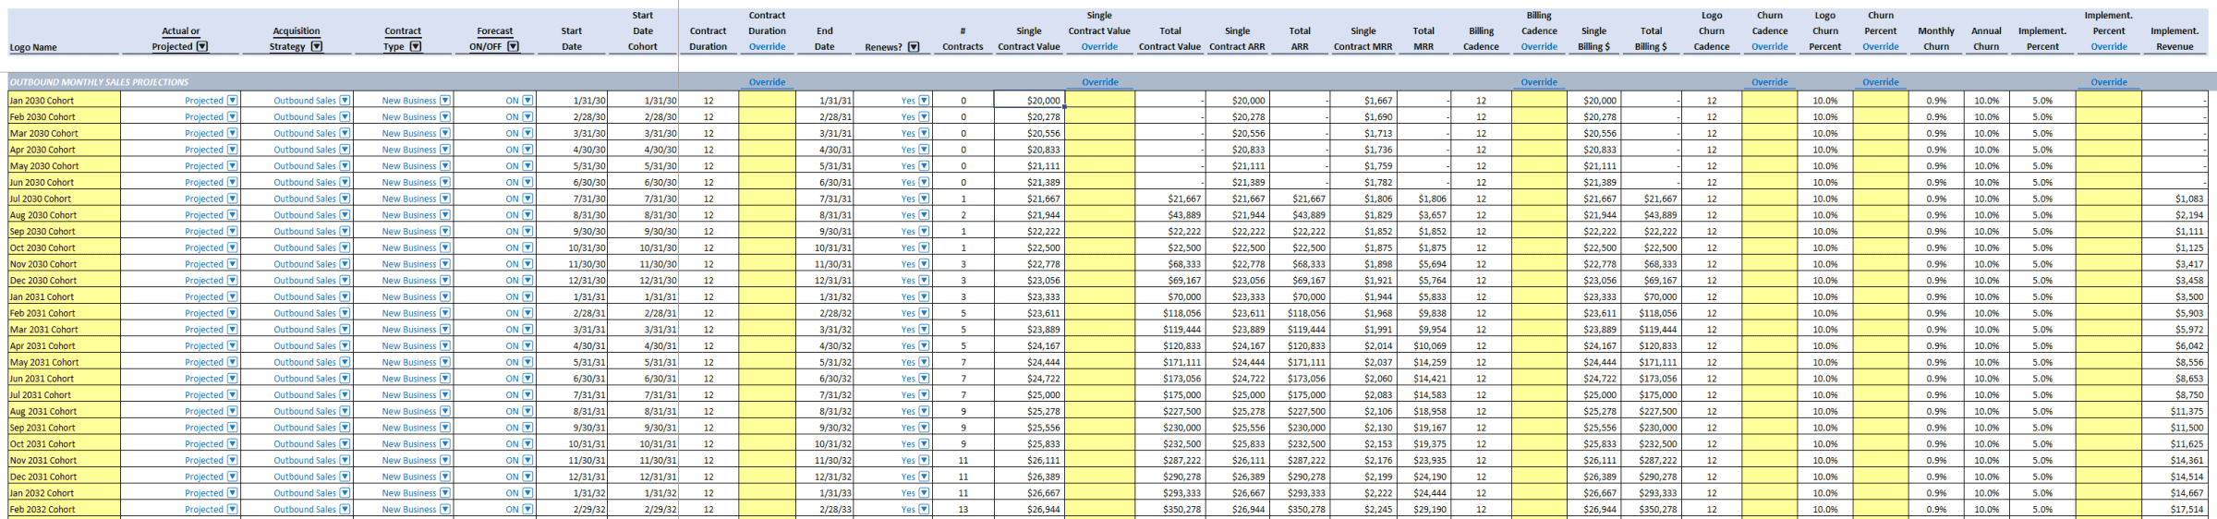
Task: Open the Yes renews dropdown for May 2030 Cohort
Action: (924, 166)
